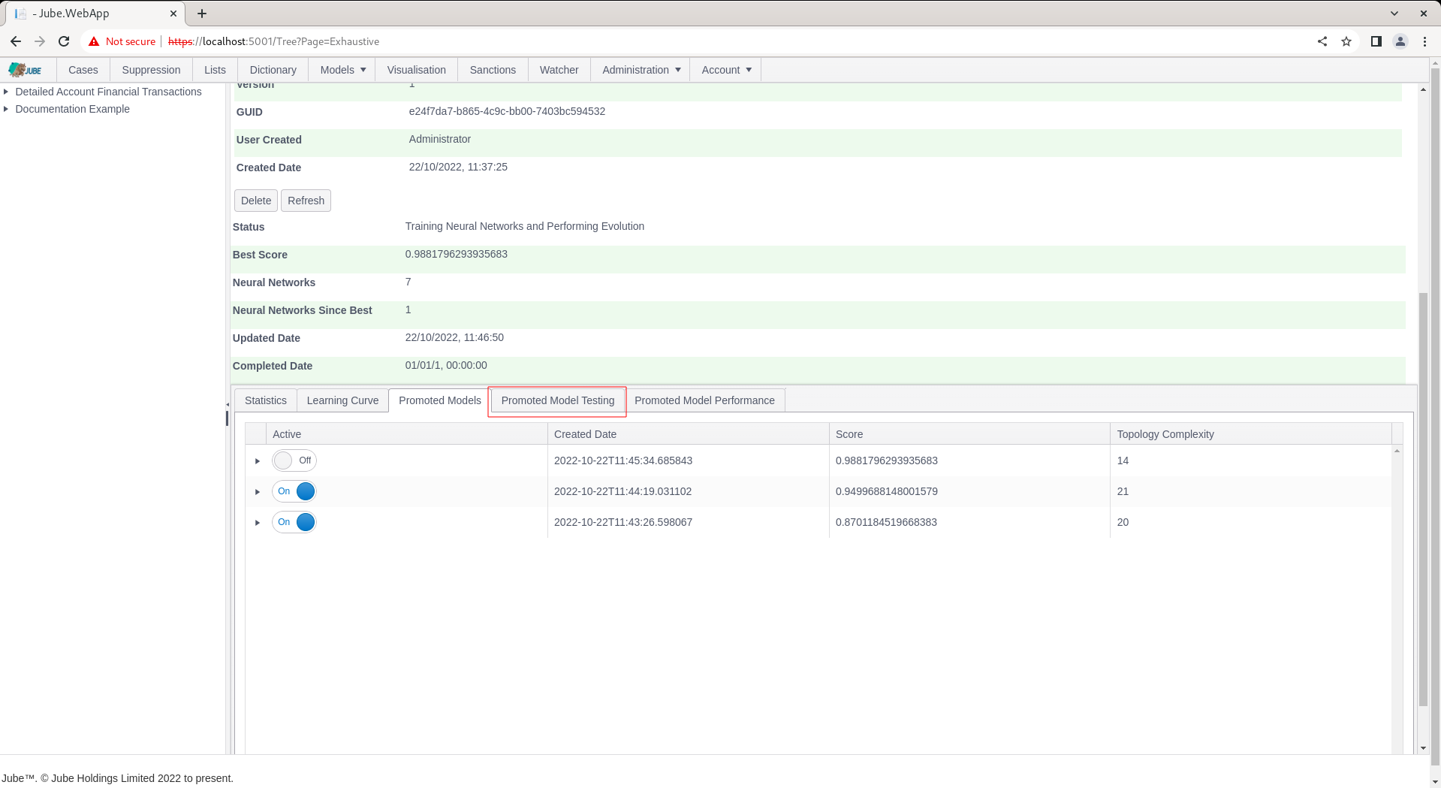Expand row created 11:45:34.685843
The width and height of the screenshot is (1441, 788).
258,461
